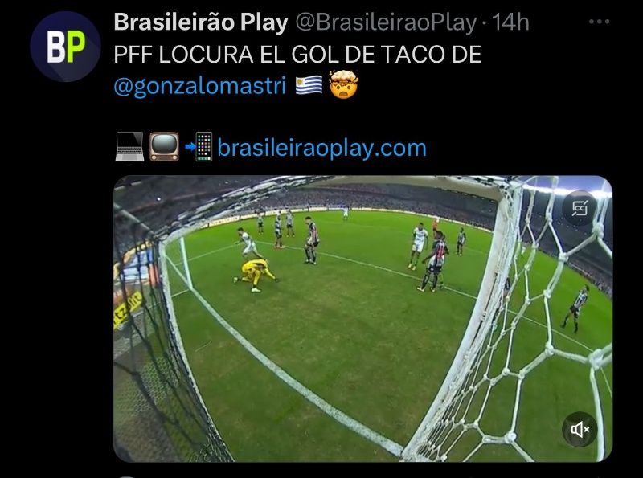
Task: Open the Brasileirão Play BP avatar
Action: [x=65, y=47]
